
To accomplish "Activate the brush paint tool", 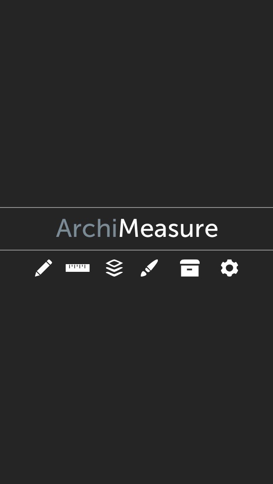I will pyautogui.click(x=149, y=268).
